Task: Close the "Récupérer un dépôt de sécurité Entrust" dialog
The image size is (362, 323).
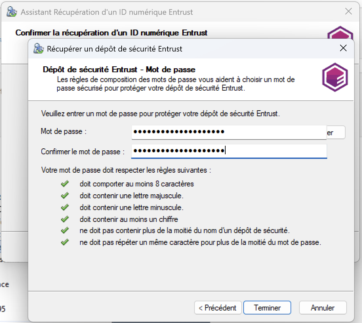Action: click(343, 49)
